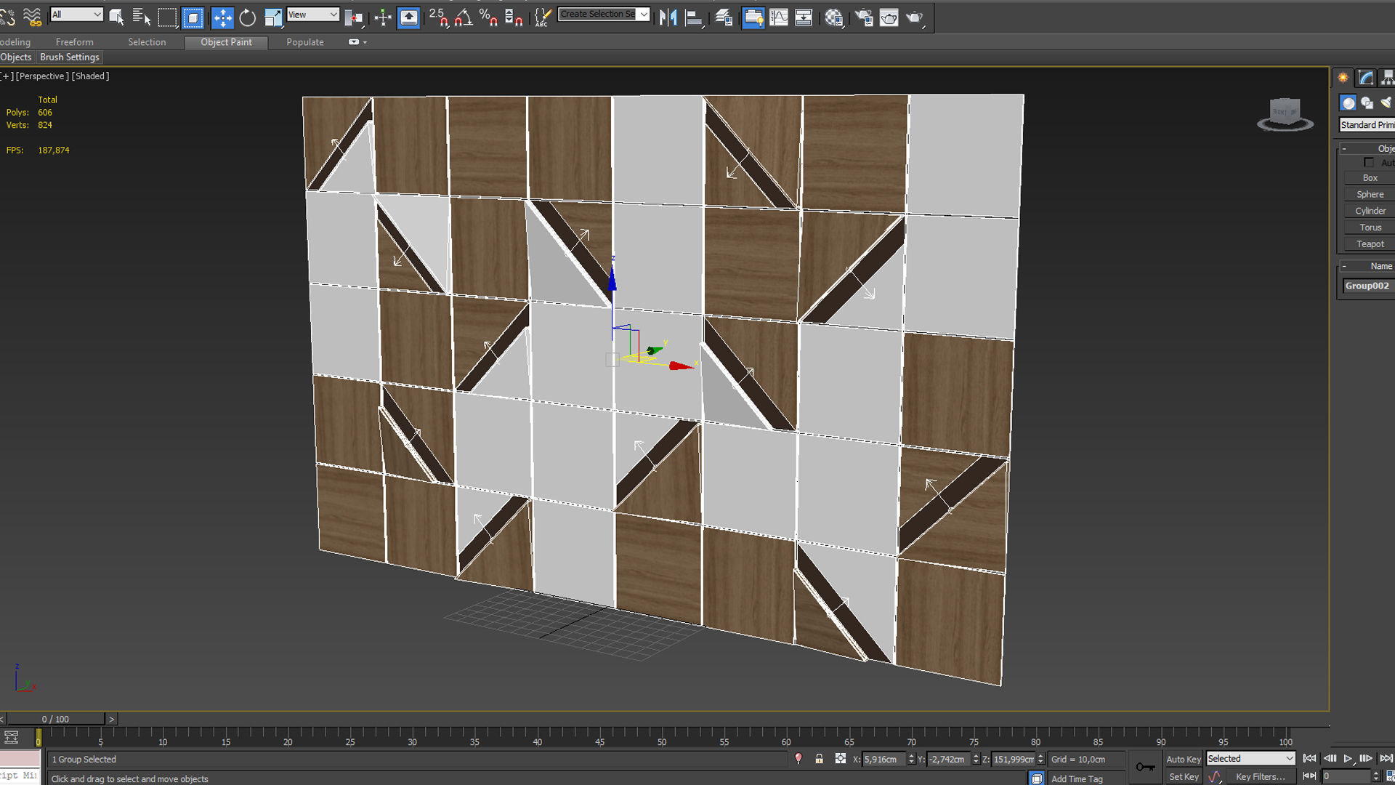
Task: Click the Mirror tool icon
Action: 668,17
